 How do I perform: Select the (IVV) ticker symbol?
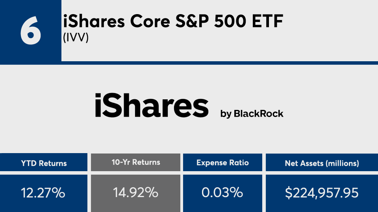76,38
